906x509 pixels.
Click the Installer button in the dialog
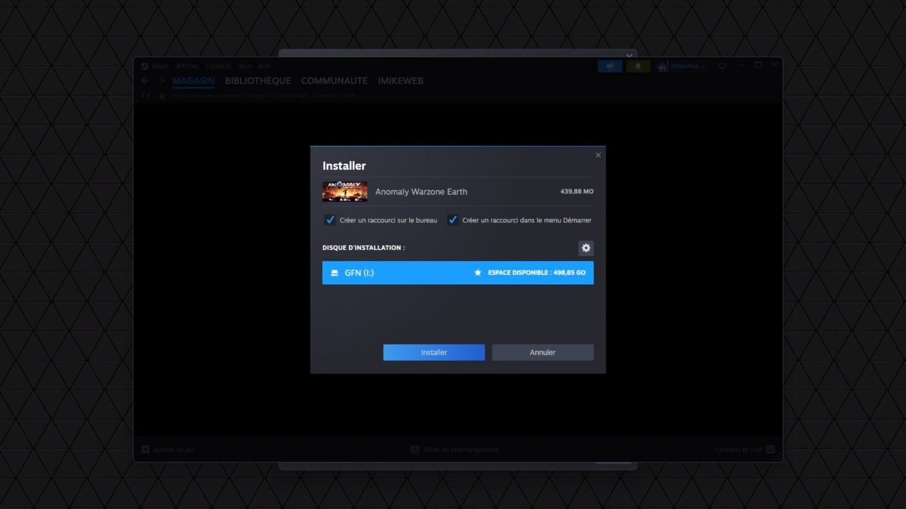[x=434, y=352]
